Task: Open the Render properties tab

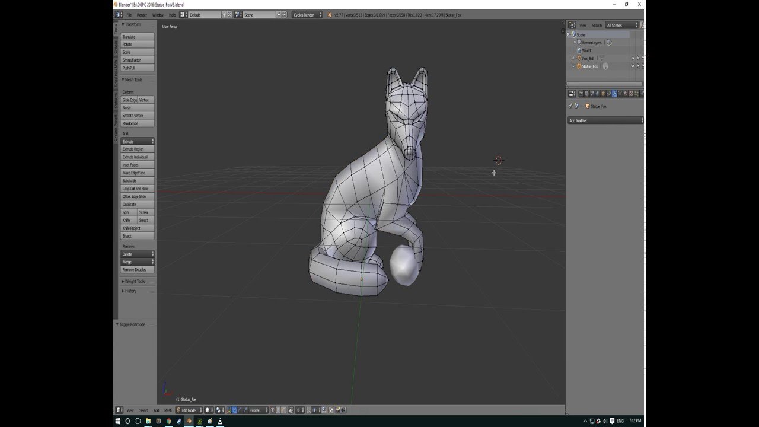Action: (581, 94)
